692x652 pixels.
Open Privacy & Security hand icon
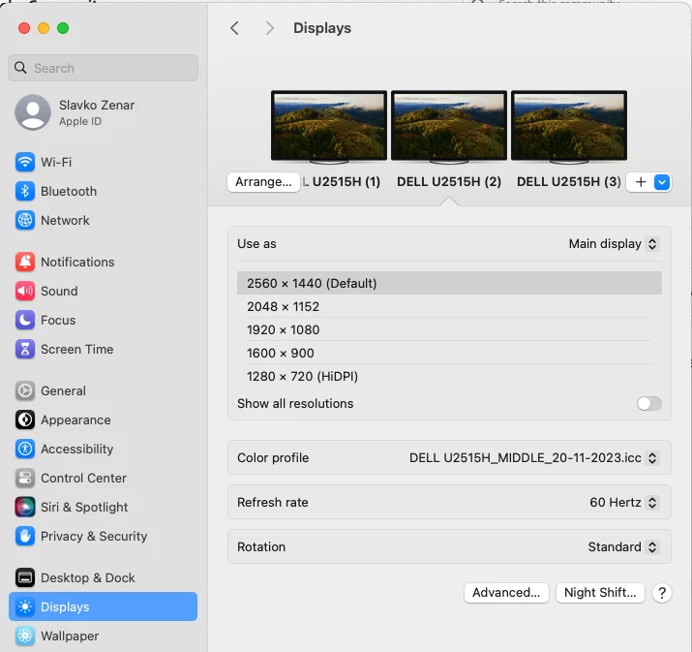(x=25, y=536)
